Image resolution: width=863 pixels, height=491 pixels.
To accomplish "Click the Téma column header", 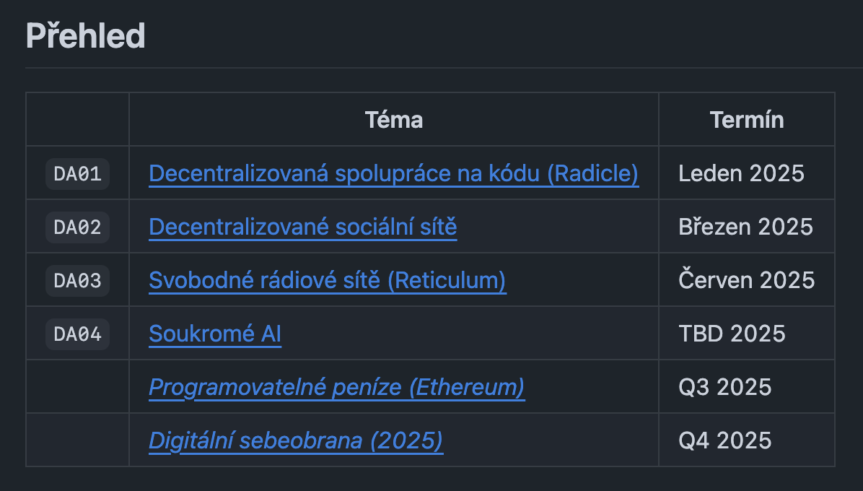I will [394, 120].
